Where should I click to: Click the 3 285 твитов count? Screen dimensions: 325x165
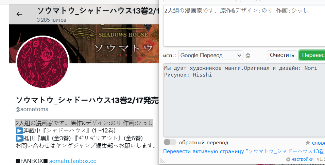click(x=51, y=20)
